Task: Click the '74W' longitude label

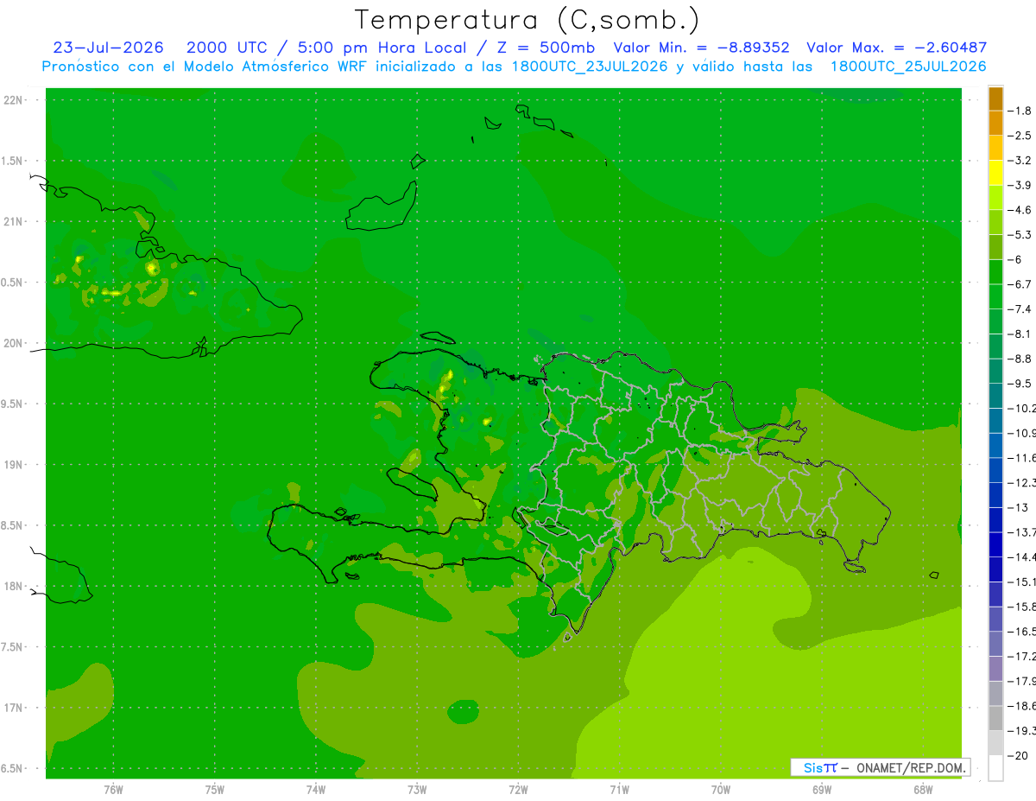Action: [x=316, y=790]
